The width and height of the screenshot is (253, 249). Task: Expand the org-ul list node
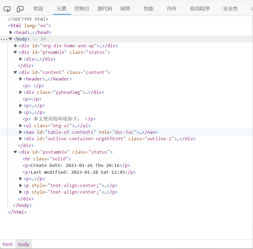click(x=21, y=126)
